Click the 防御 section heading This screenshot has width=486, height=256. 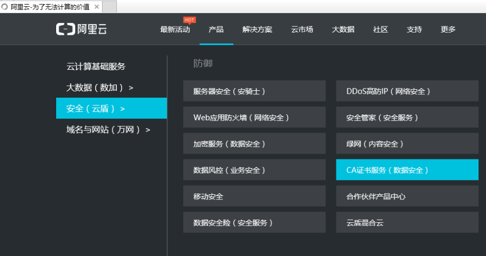click(x=203, y=63)
